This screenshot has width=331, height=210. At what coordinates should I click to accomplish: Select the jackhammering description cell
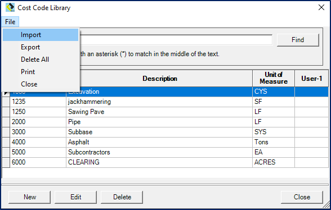[159, 102]
